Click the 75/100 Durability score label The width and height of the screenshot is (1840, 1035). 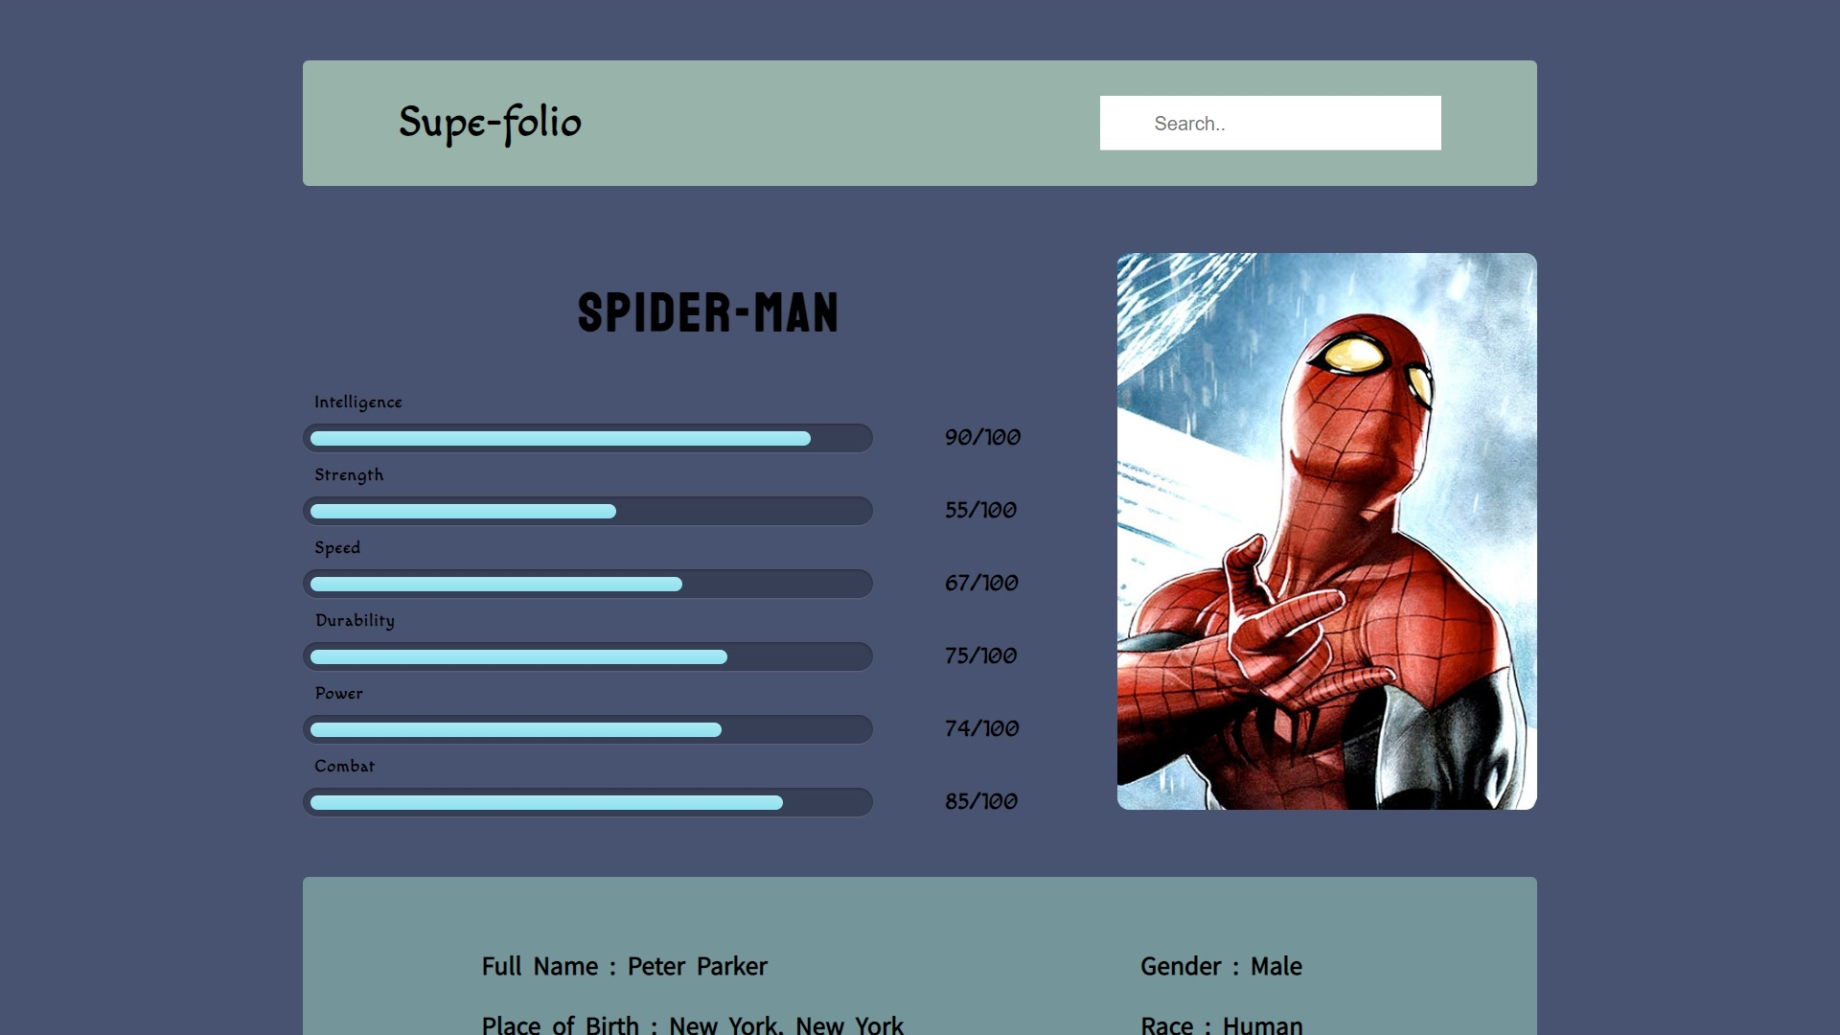[x=979, y=655]
